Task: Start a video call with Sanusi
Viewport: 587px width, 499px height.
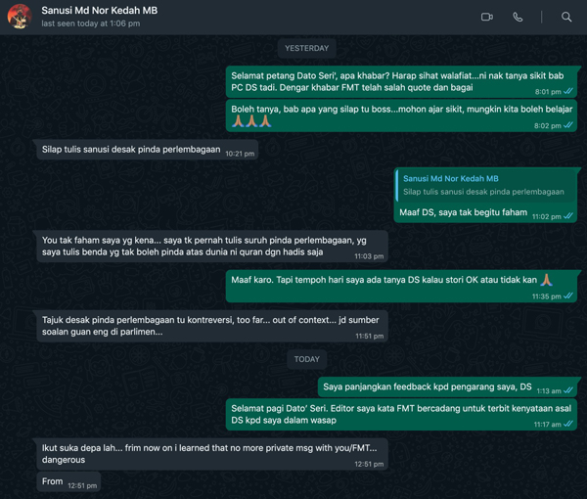Action: (x=487, y=17)
